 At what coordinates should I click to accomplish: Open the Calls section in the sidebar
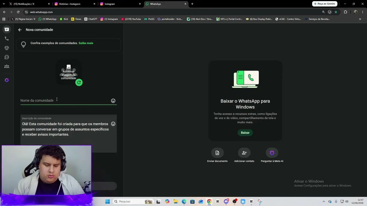[7, 39]
